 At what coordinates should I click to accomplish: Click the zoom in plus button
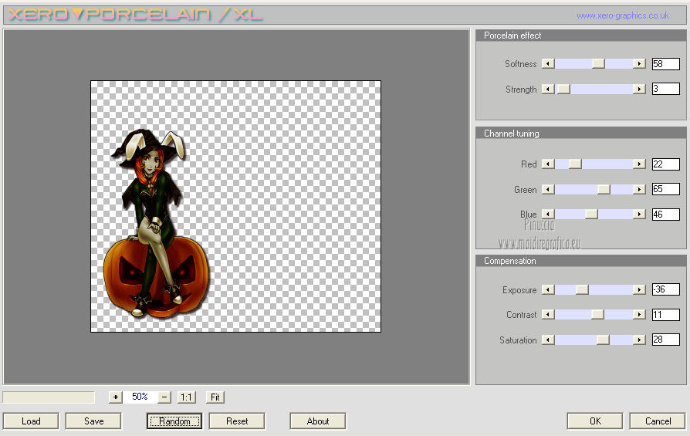[x=116, y=397]
